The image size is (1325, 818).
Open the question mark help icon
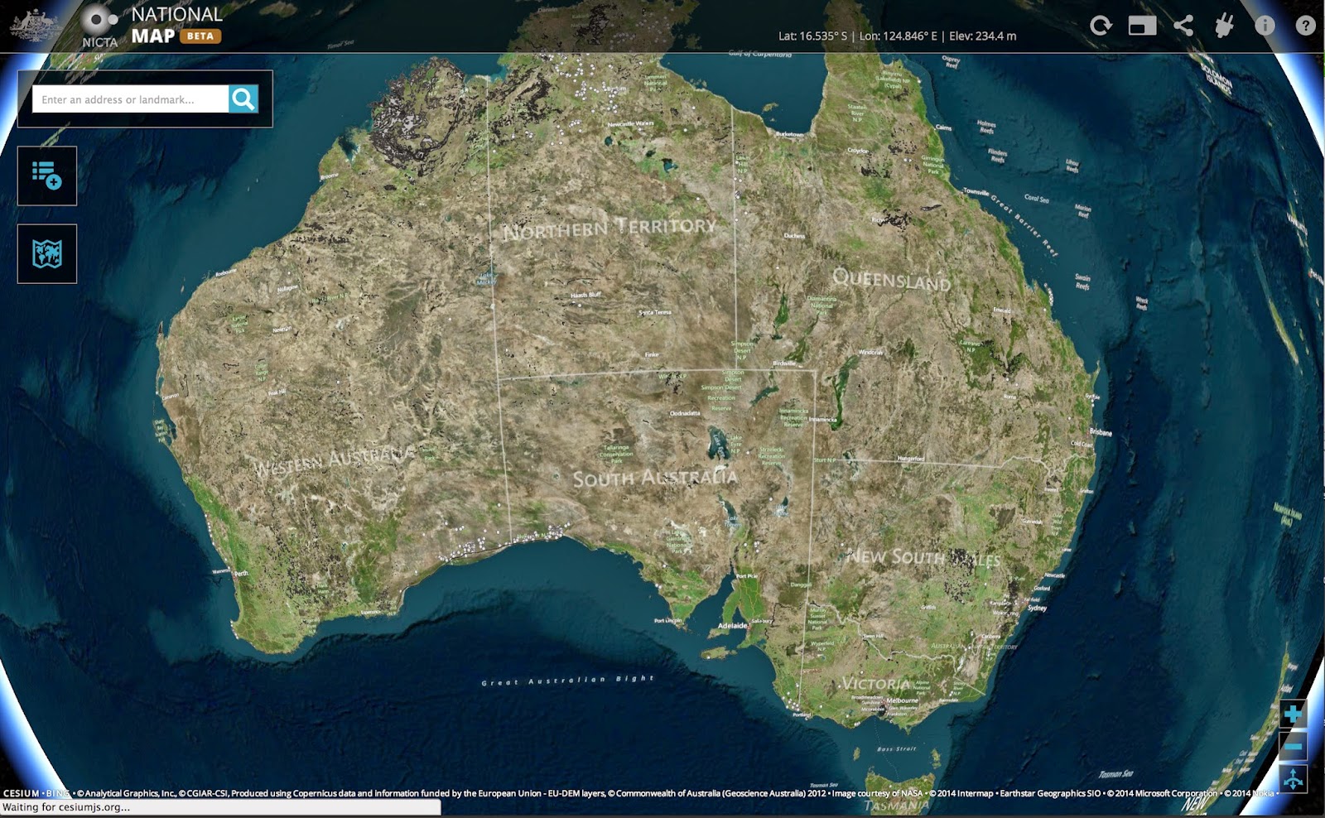click(x=1305, y=26)
